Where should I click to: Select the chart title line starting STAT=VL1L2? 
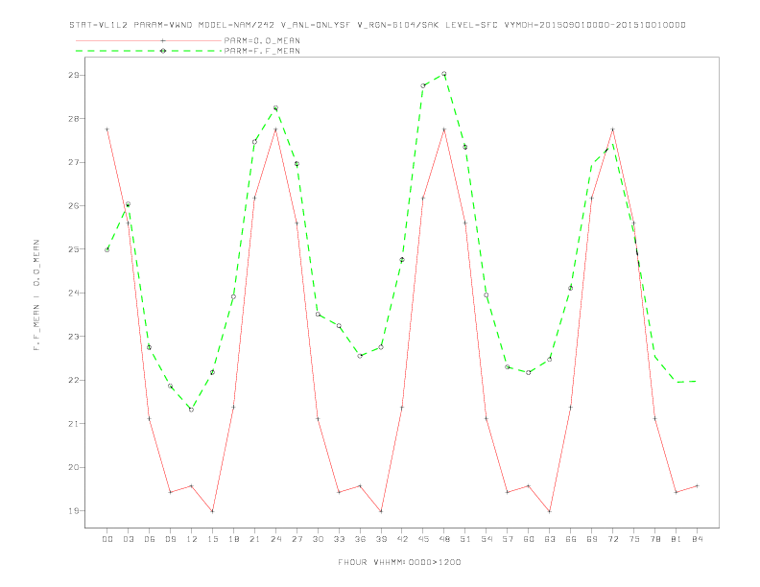(x=377, y=25)
